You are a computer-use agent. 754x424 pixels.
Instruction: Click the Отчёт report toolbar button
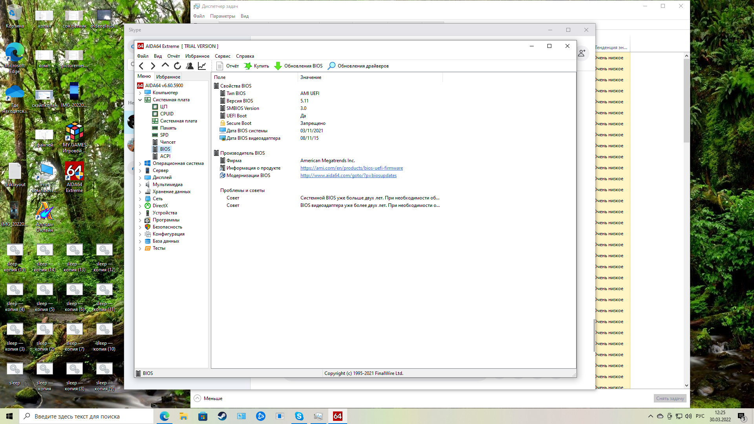point(228,66)
